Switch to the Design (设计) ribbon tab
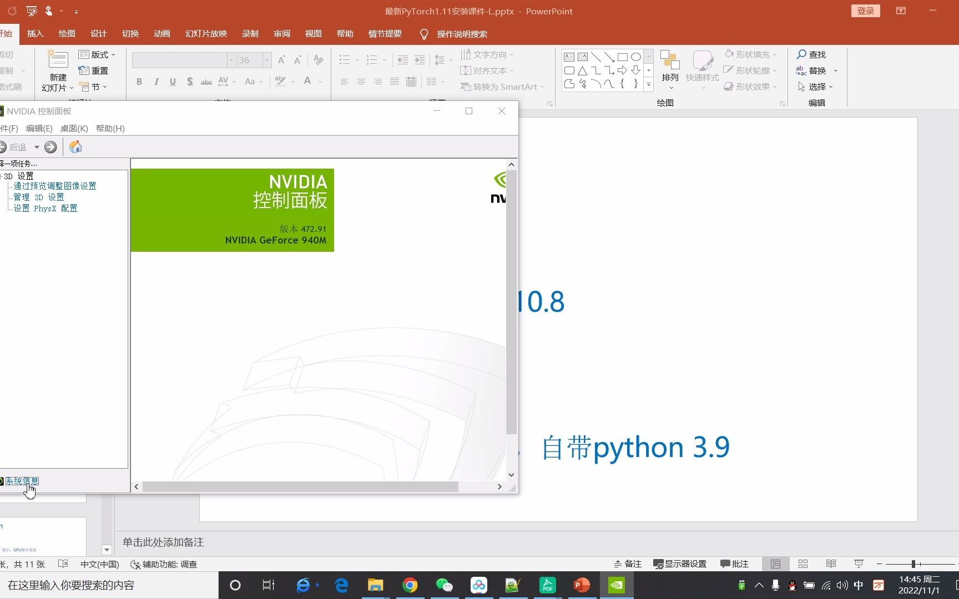Image resolution: width=959 pixels, height=599 pixels. pos(98,34)
